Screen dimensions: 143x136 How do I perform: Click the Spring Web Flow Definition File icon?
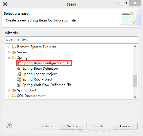point(19,85)
